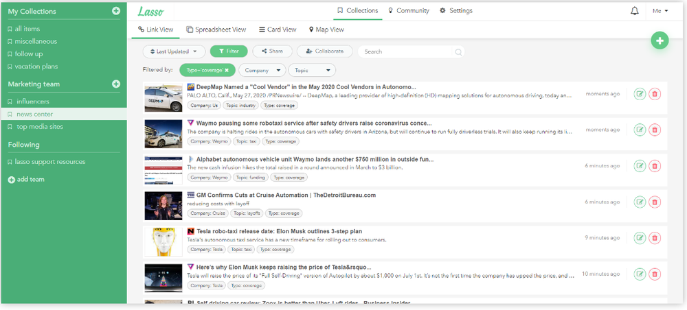Delete the Tesla robo-taxi release date item
687x310 pixels.
655,238
